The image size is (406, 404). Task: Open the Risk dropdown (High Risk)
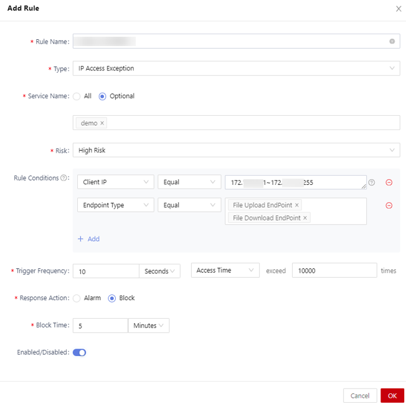(236, 150)
